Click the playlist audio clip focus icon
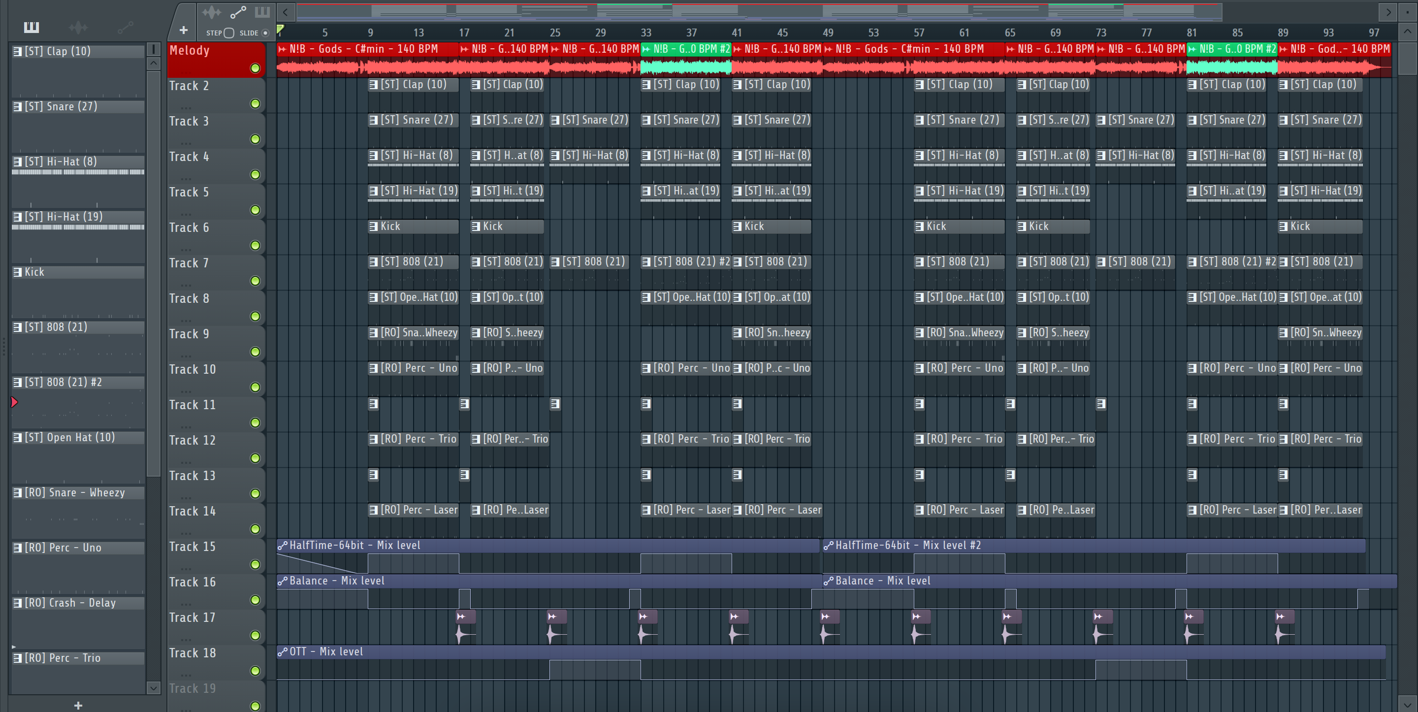 pyautogui.click(x=211, y=12)
